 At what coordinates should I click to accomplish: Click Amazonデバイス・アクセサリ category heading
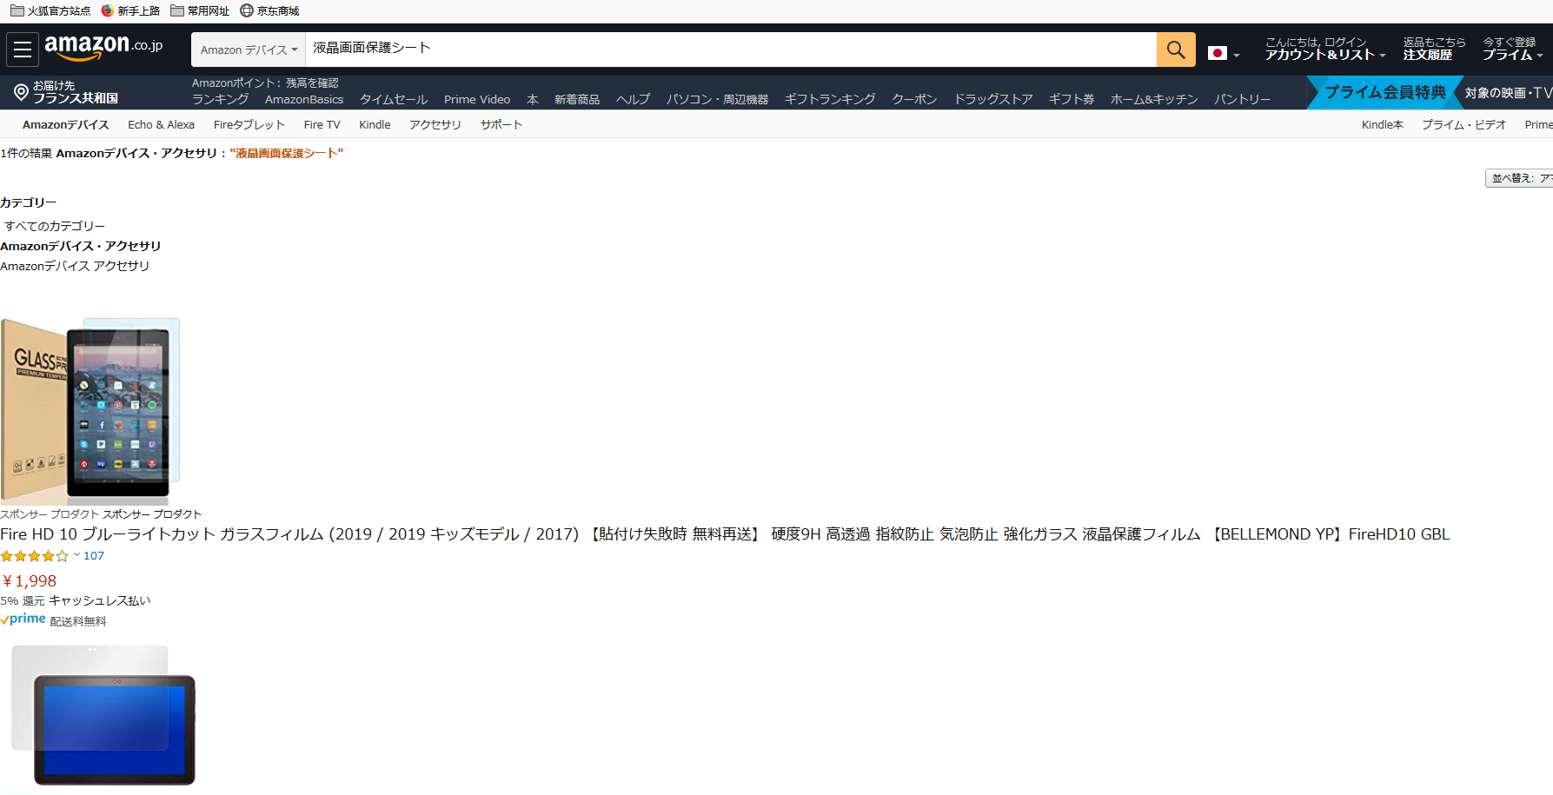click(x=80, y=246)
